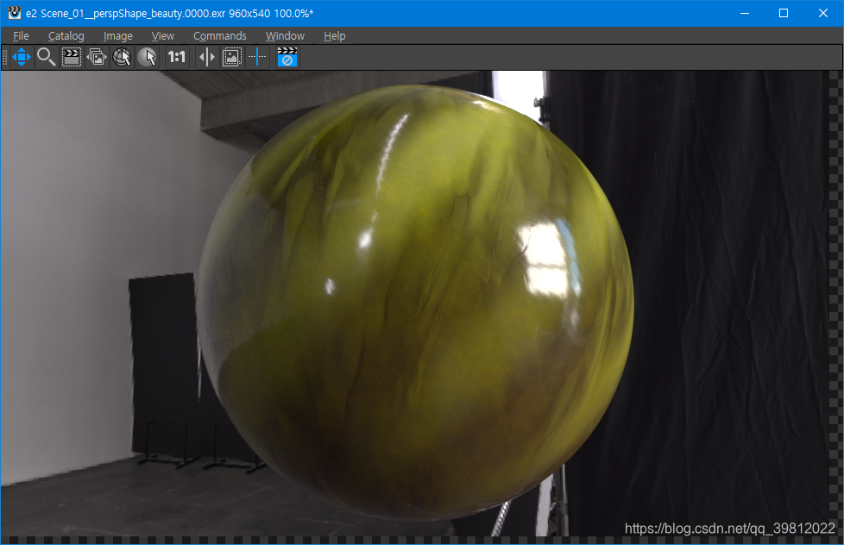Toggle the blue crosshair guide icon
Viewport: 844px width, 545px height.
click(x=257, y=57)
